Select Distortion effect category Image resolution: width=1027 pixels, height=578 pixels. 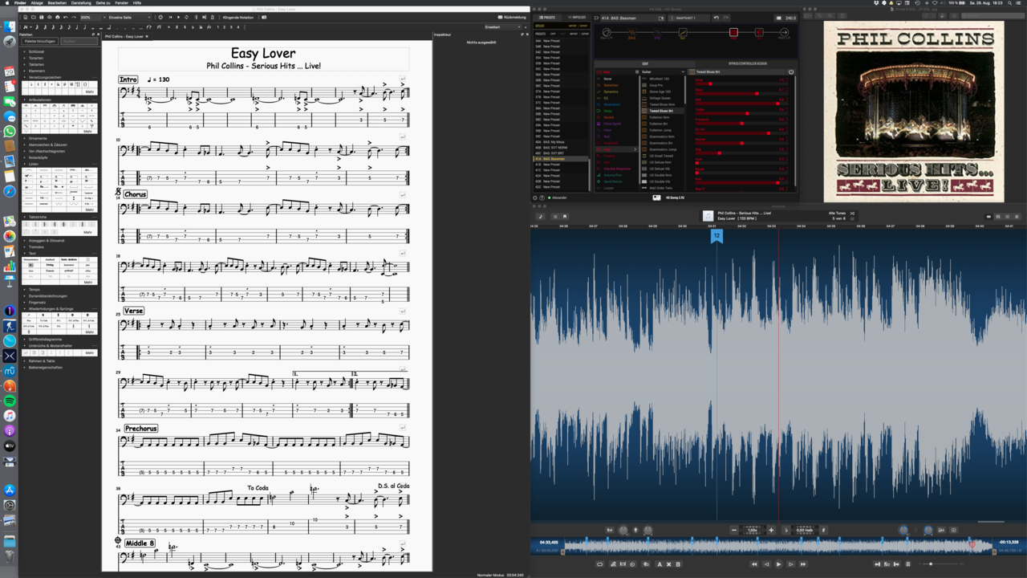click(x=611, y=85)
